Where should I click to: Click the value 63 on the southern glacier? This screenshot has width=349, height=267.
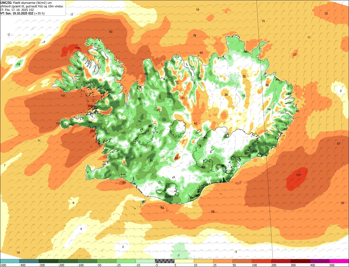pyautogui.click(x=203, y=167)
